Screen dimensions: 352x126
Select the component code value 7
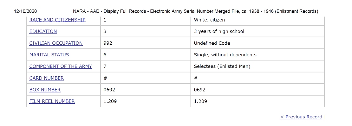105,66
